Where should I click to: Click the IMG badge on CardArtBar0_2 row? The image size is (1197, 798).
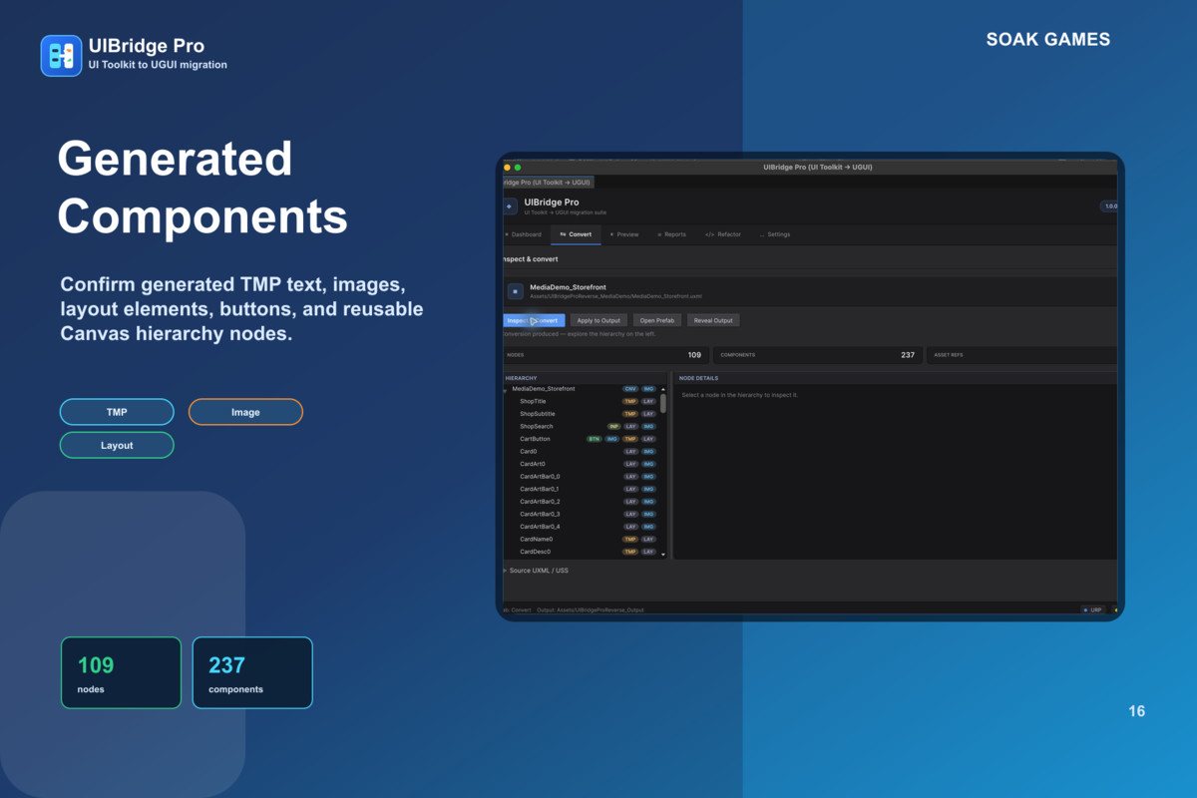pyautogui.click(x=648, y=502)
